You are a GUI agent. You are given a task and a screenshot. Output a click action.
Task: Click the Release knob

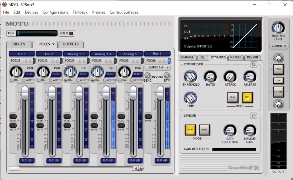[249, 77]
